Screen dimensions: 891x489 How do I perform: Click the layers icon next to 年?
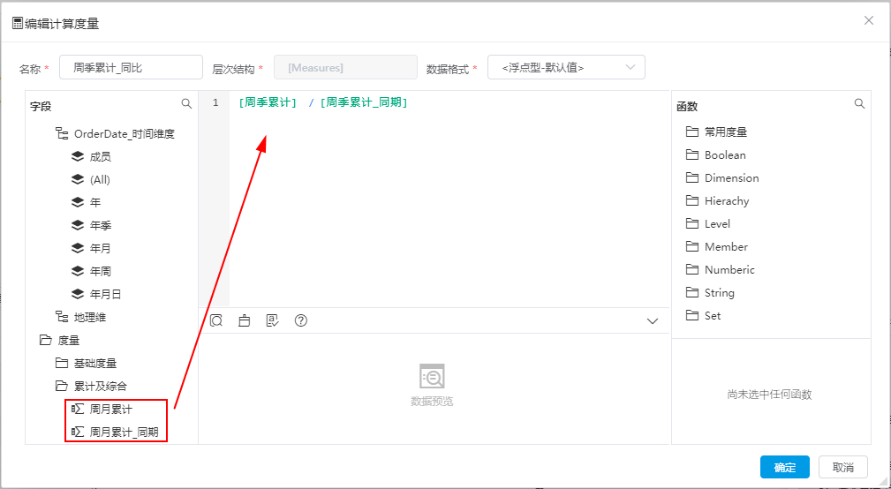tap(78, 202)
